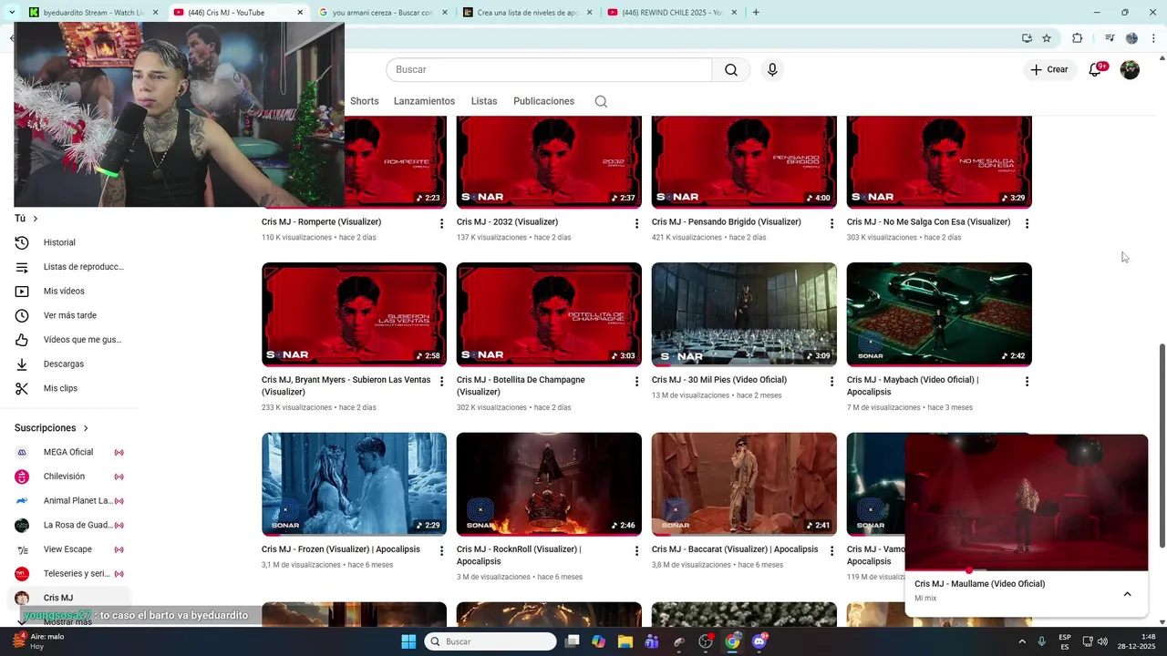1167x656 pixels.
Task: Open Cris MJ subscription
Action: [x=71, y=598]
